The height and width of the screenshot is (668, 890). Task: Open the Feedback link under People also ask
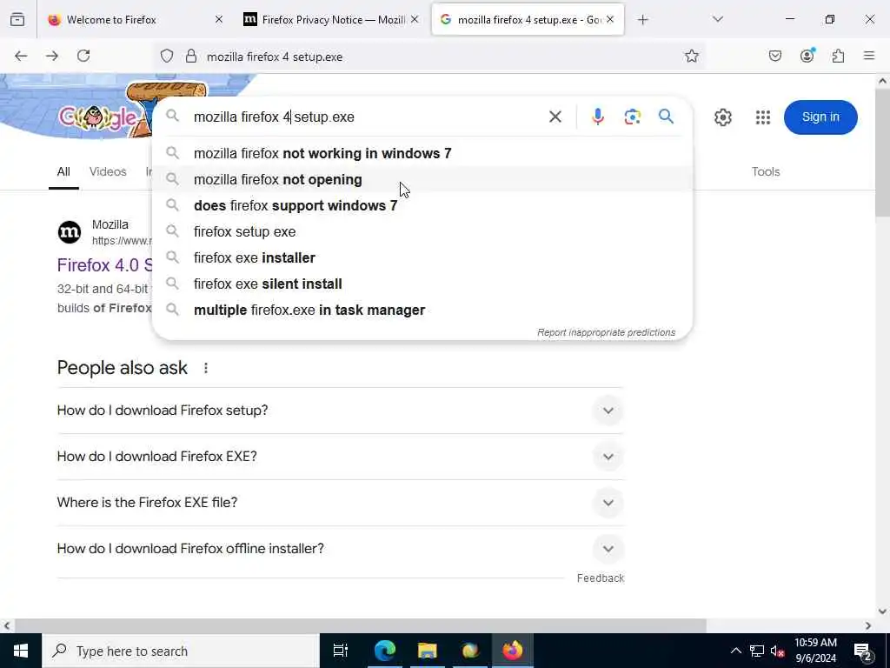(x=601, y=578)
